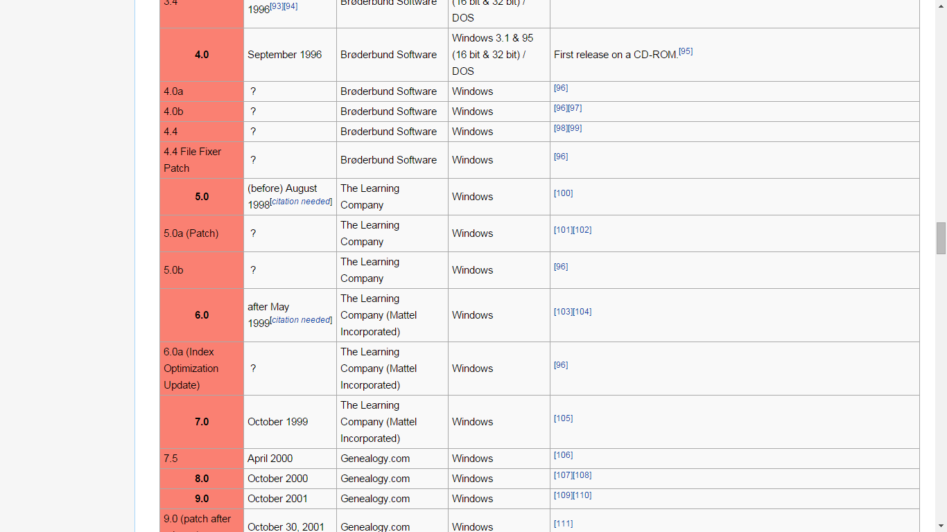
Task: Open reference [110] for version 9.0
Action: [584, 495]
